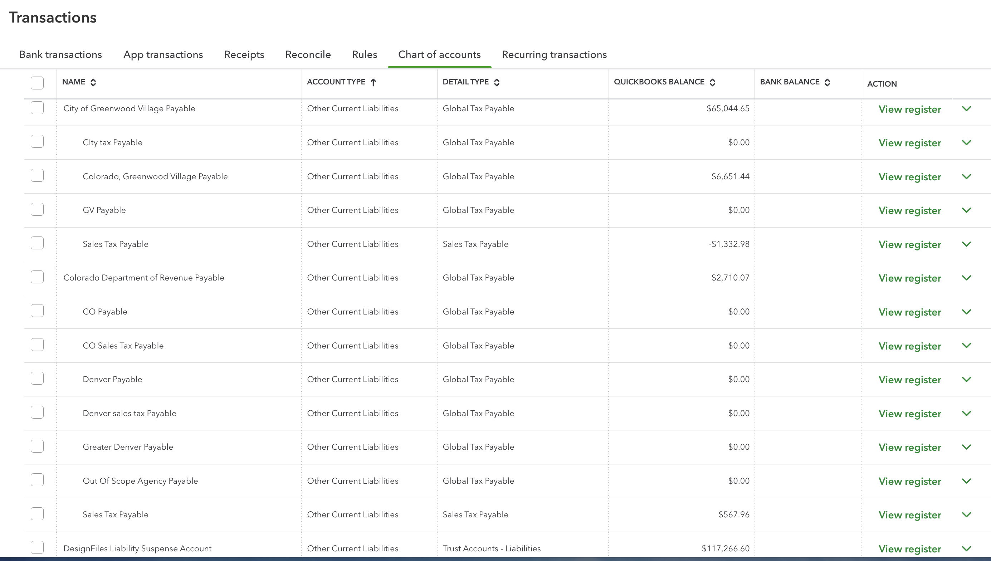Tick checkbox for Colorado Department of Revenue Payable
This screenshot has height=561, width=991.
pyautogui.click(x=37, y=277)
